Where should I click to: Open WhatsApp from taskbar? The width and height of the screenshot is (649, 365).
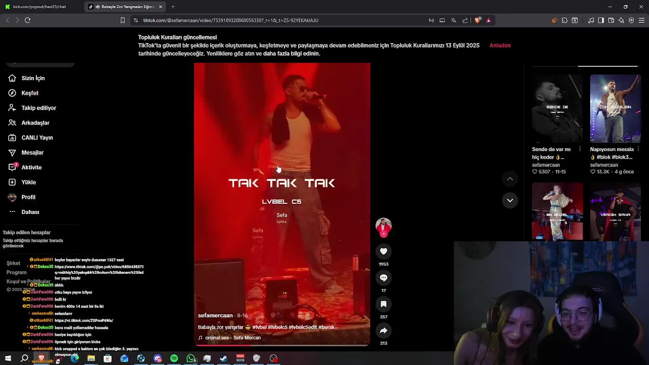191,358
